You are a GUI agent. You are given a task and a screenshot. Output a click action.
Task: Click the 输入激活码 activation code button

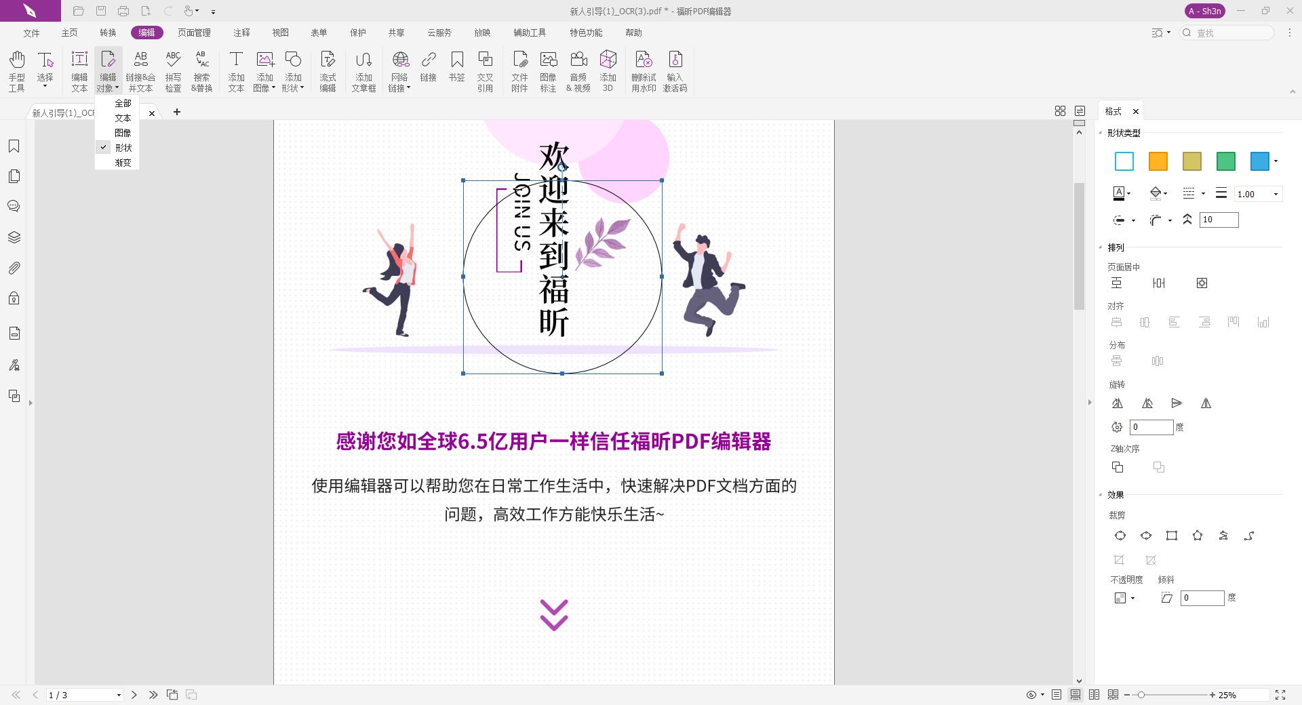point(675,70)
